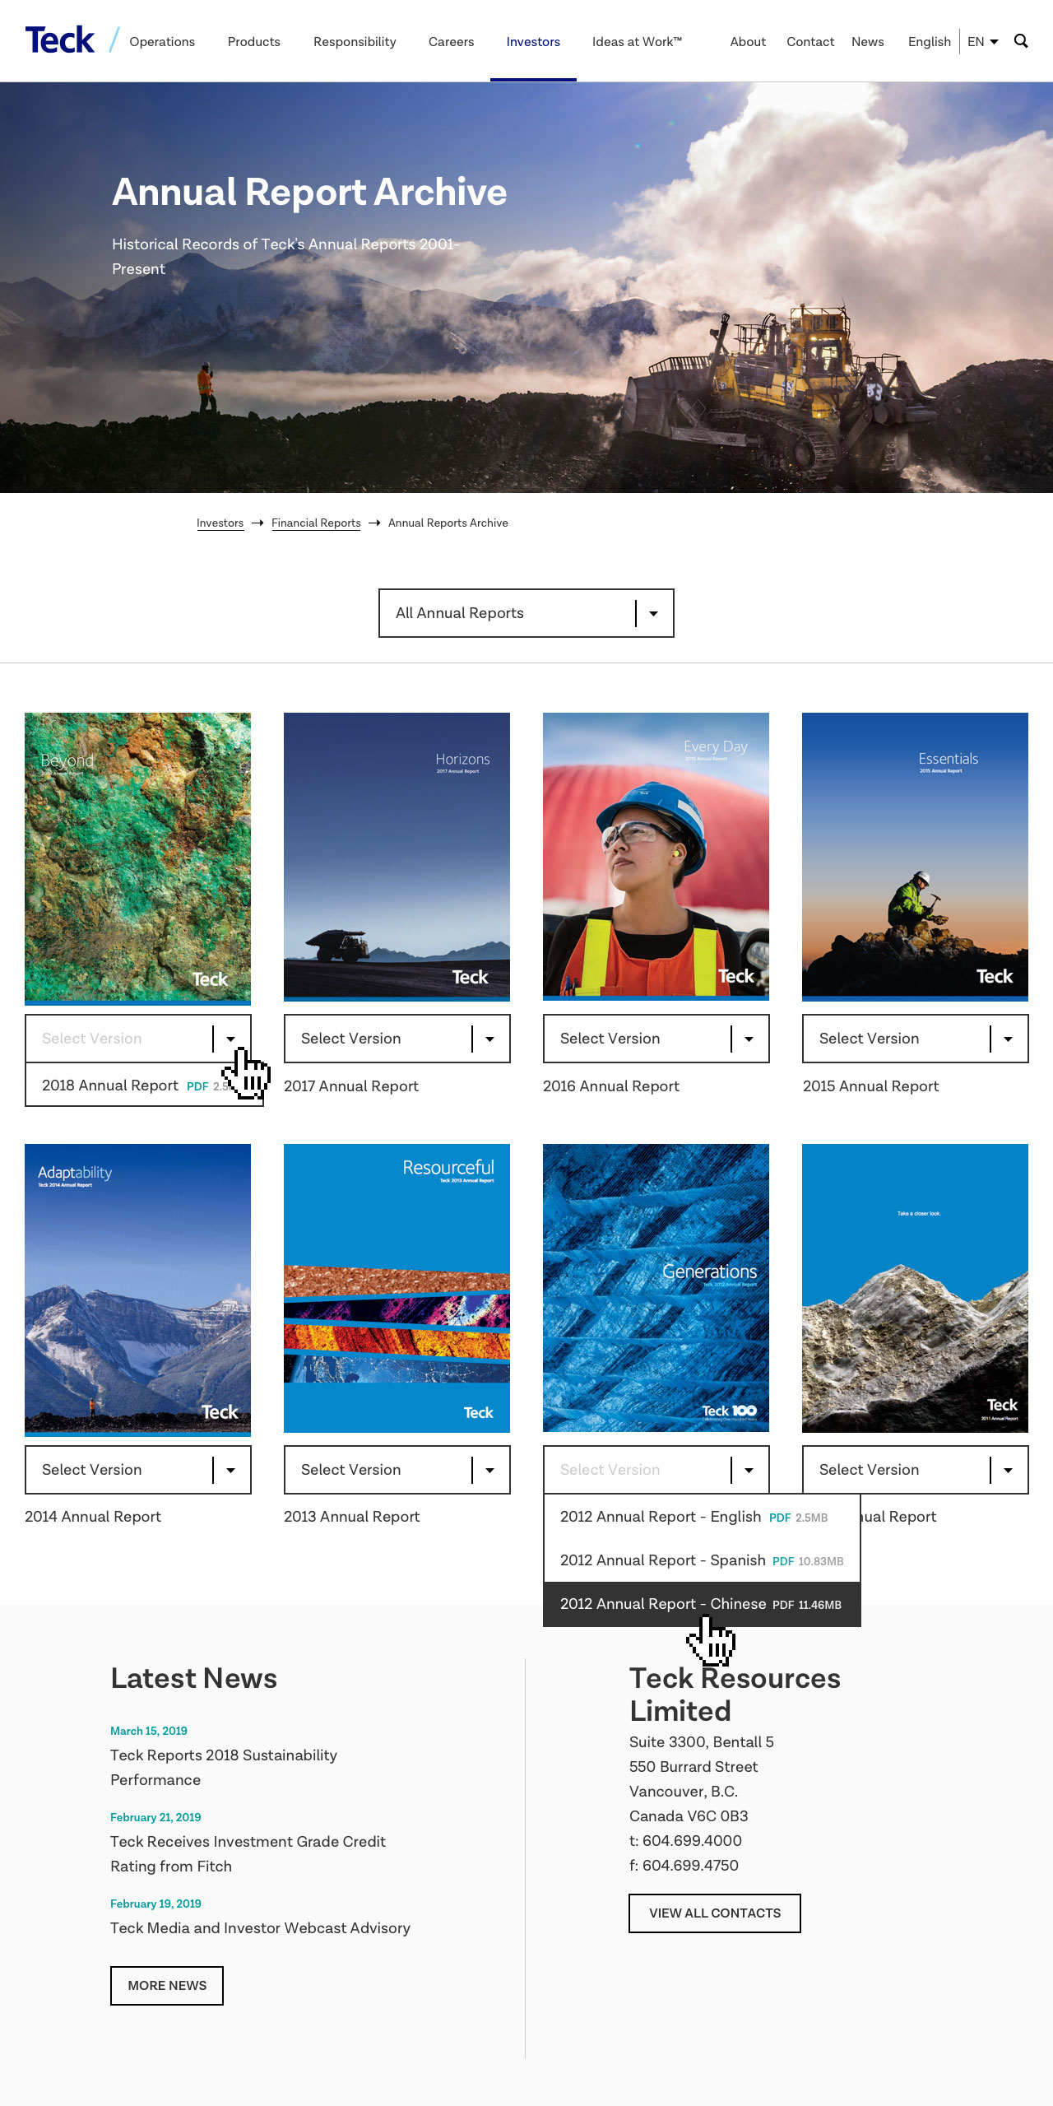1053x2106 pixels.
Task: Click Financial Reports breadcrumb link
Action: coord(316,523)
